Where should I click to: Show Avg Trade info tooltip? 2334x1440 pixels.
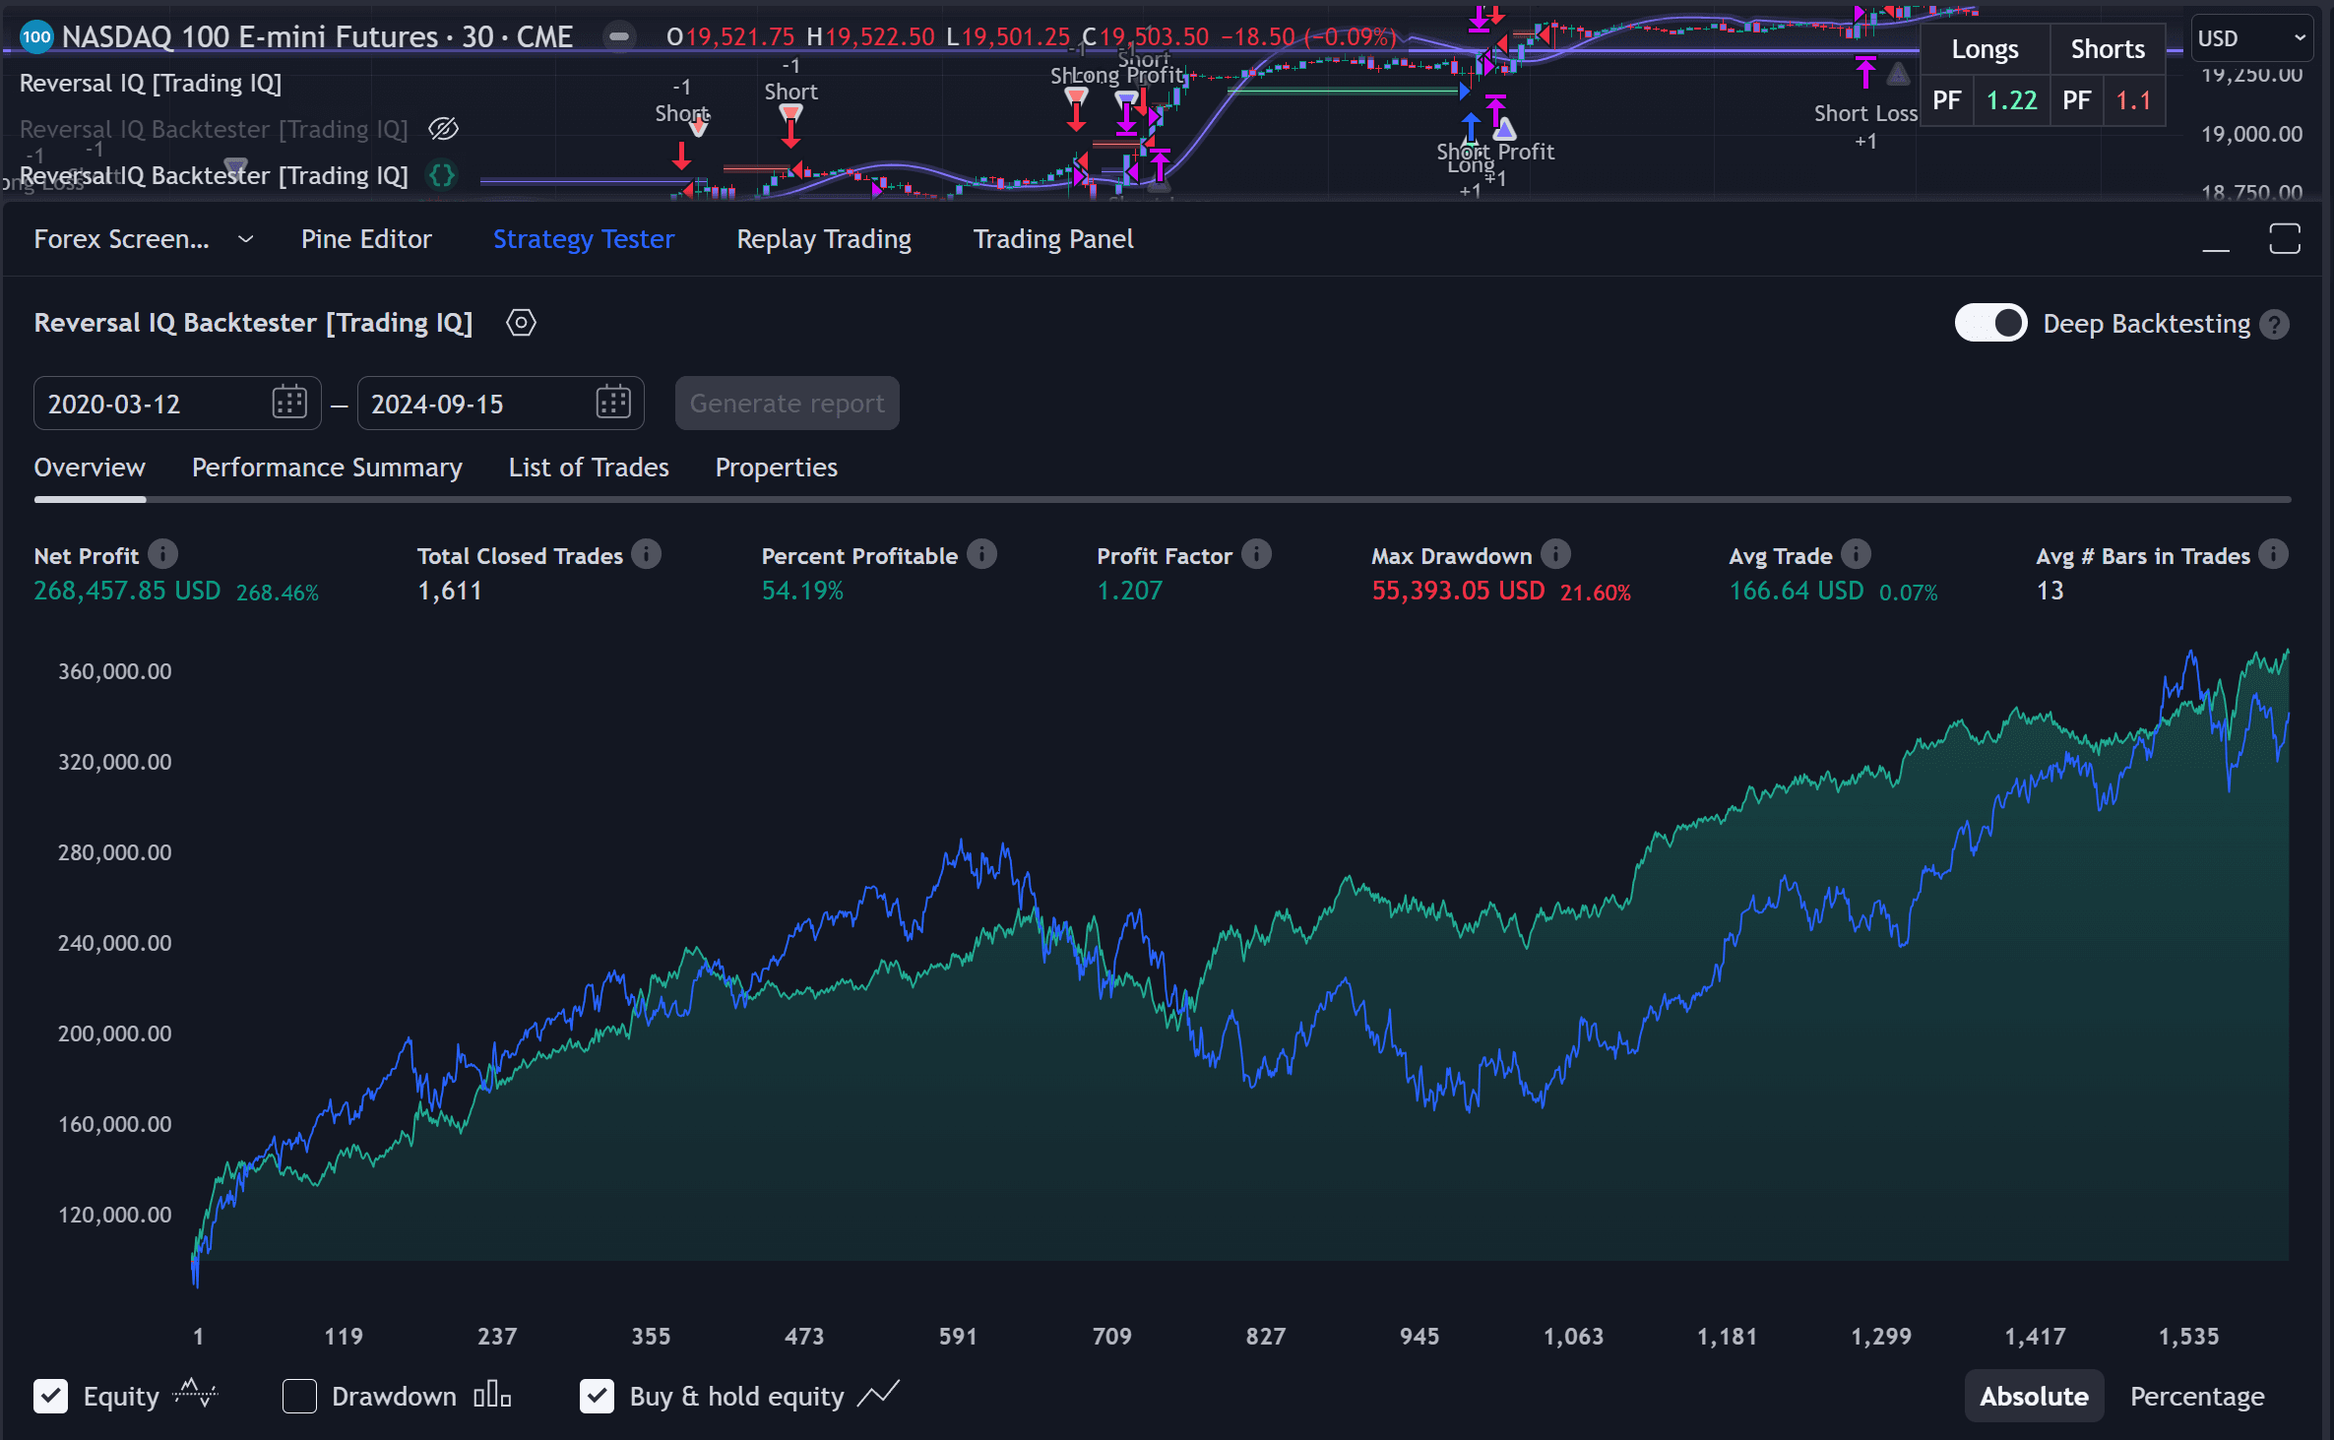[x=1856, y=555]
